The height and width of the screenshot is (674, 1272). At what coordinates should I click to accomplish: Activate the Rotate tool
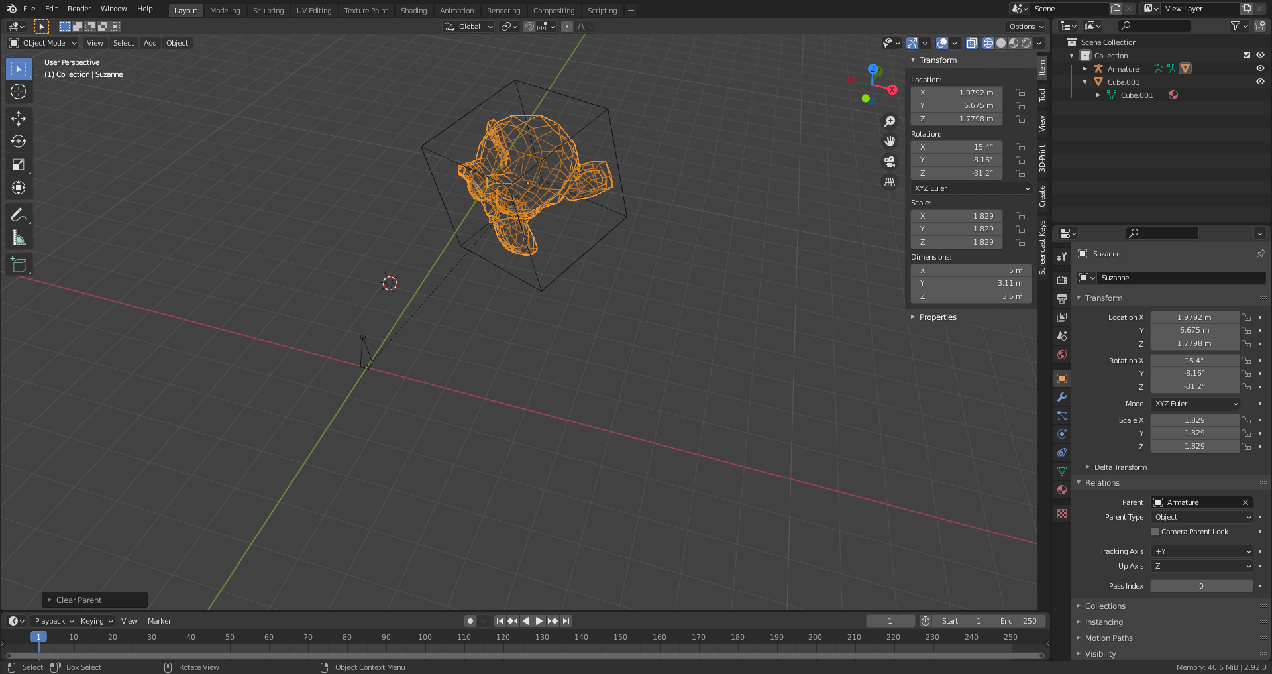point(19,141)
